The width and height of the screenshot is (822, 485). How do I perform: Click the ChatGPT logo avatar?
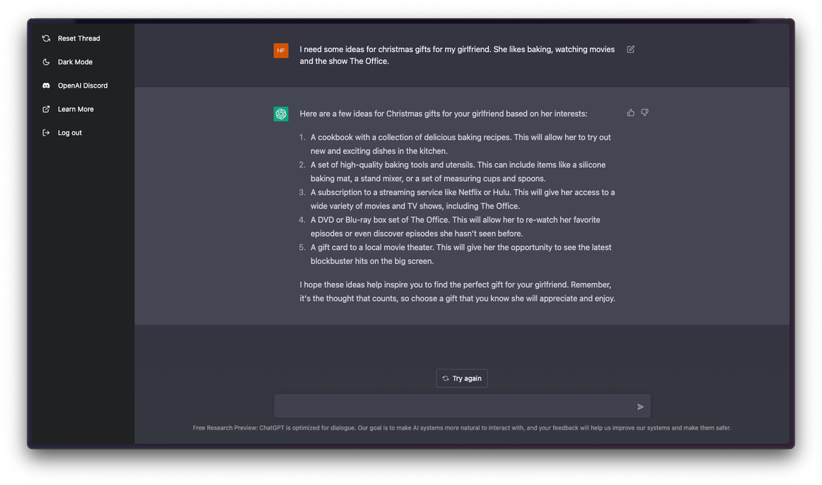pyautogui.click(x=281, y=114)
